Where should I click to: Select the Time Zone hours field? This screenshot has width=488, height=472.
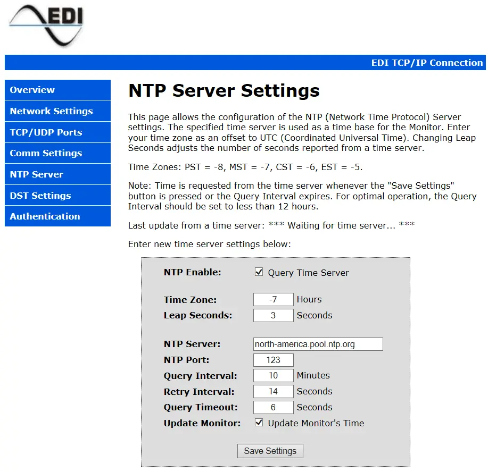(x=273, y=299)
